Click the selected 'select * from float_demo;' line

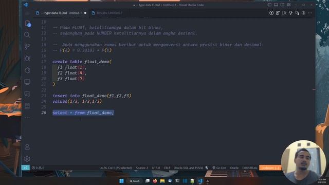click(83, 113)
